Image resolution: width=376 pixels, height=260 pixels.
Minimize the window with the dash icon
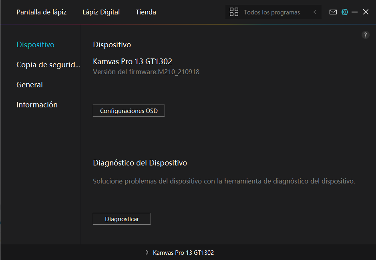pos(354,12)
